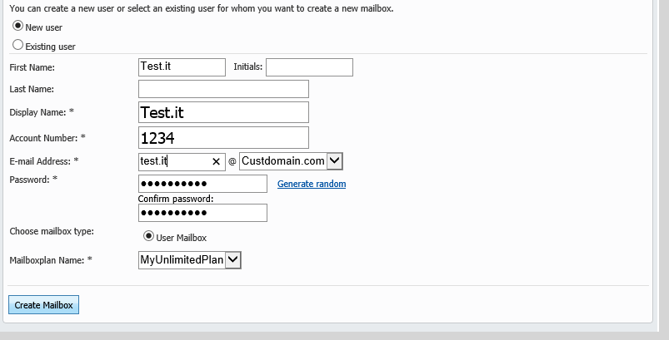
Task: Select the Existing user radio button
Action: tap(17, 45)
